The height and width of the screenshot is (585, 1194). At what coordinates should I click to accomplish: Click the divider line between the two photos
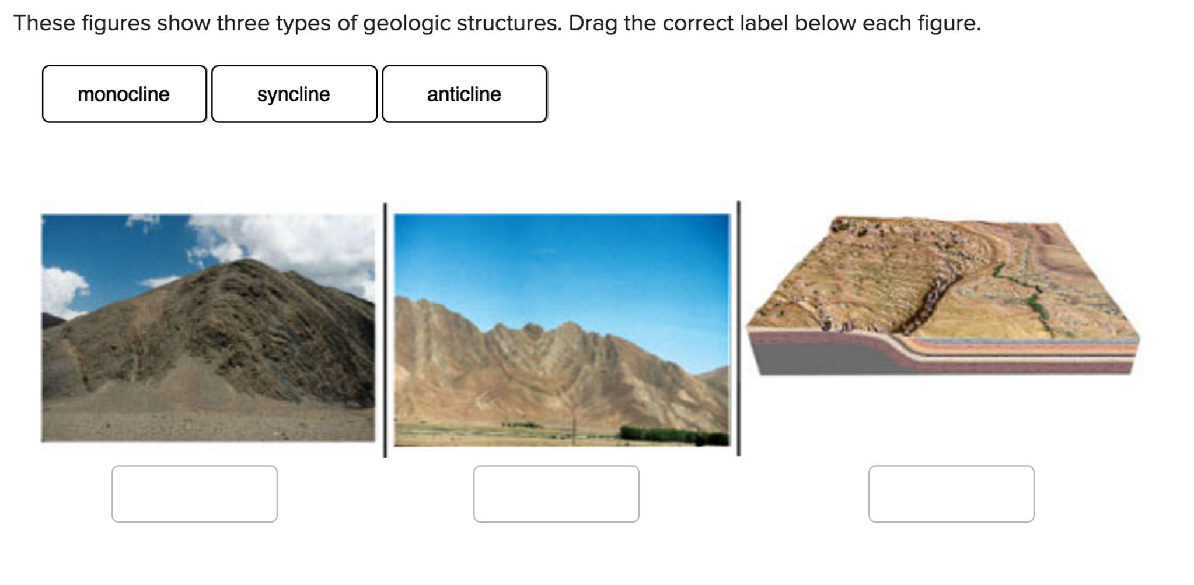[385, 329]
